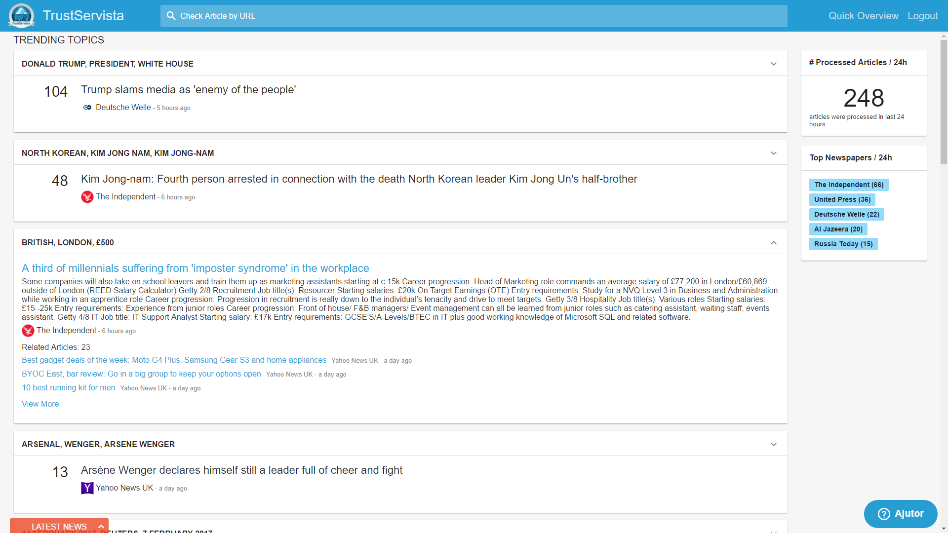Expand the Arsenal, Wenger topic chevron
Image resolution: width=948 pixels, height=533 pixels.
click(773, 445)
